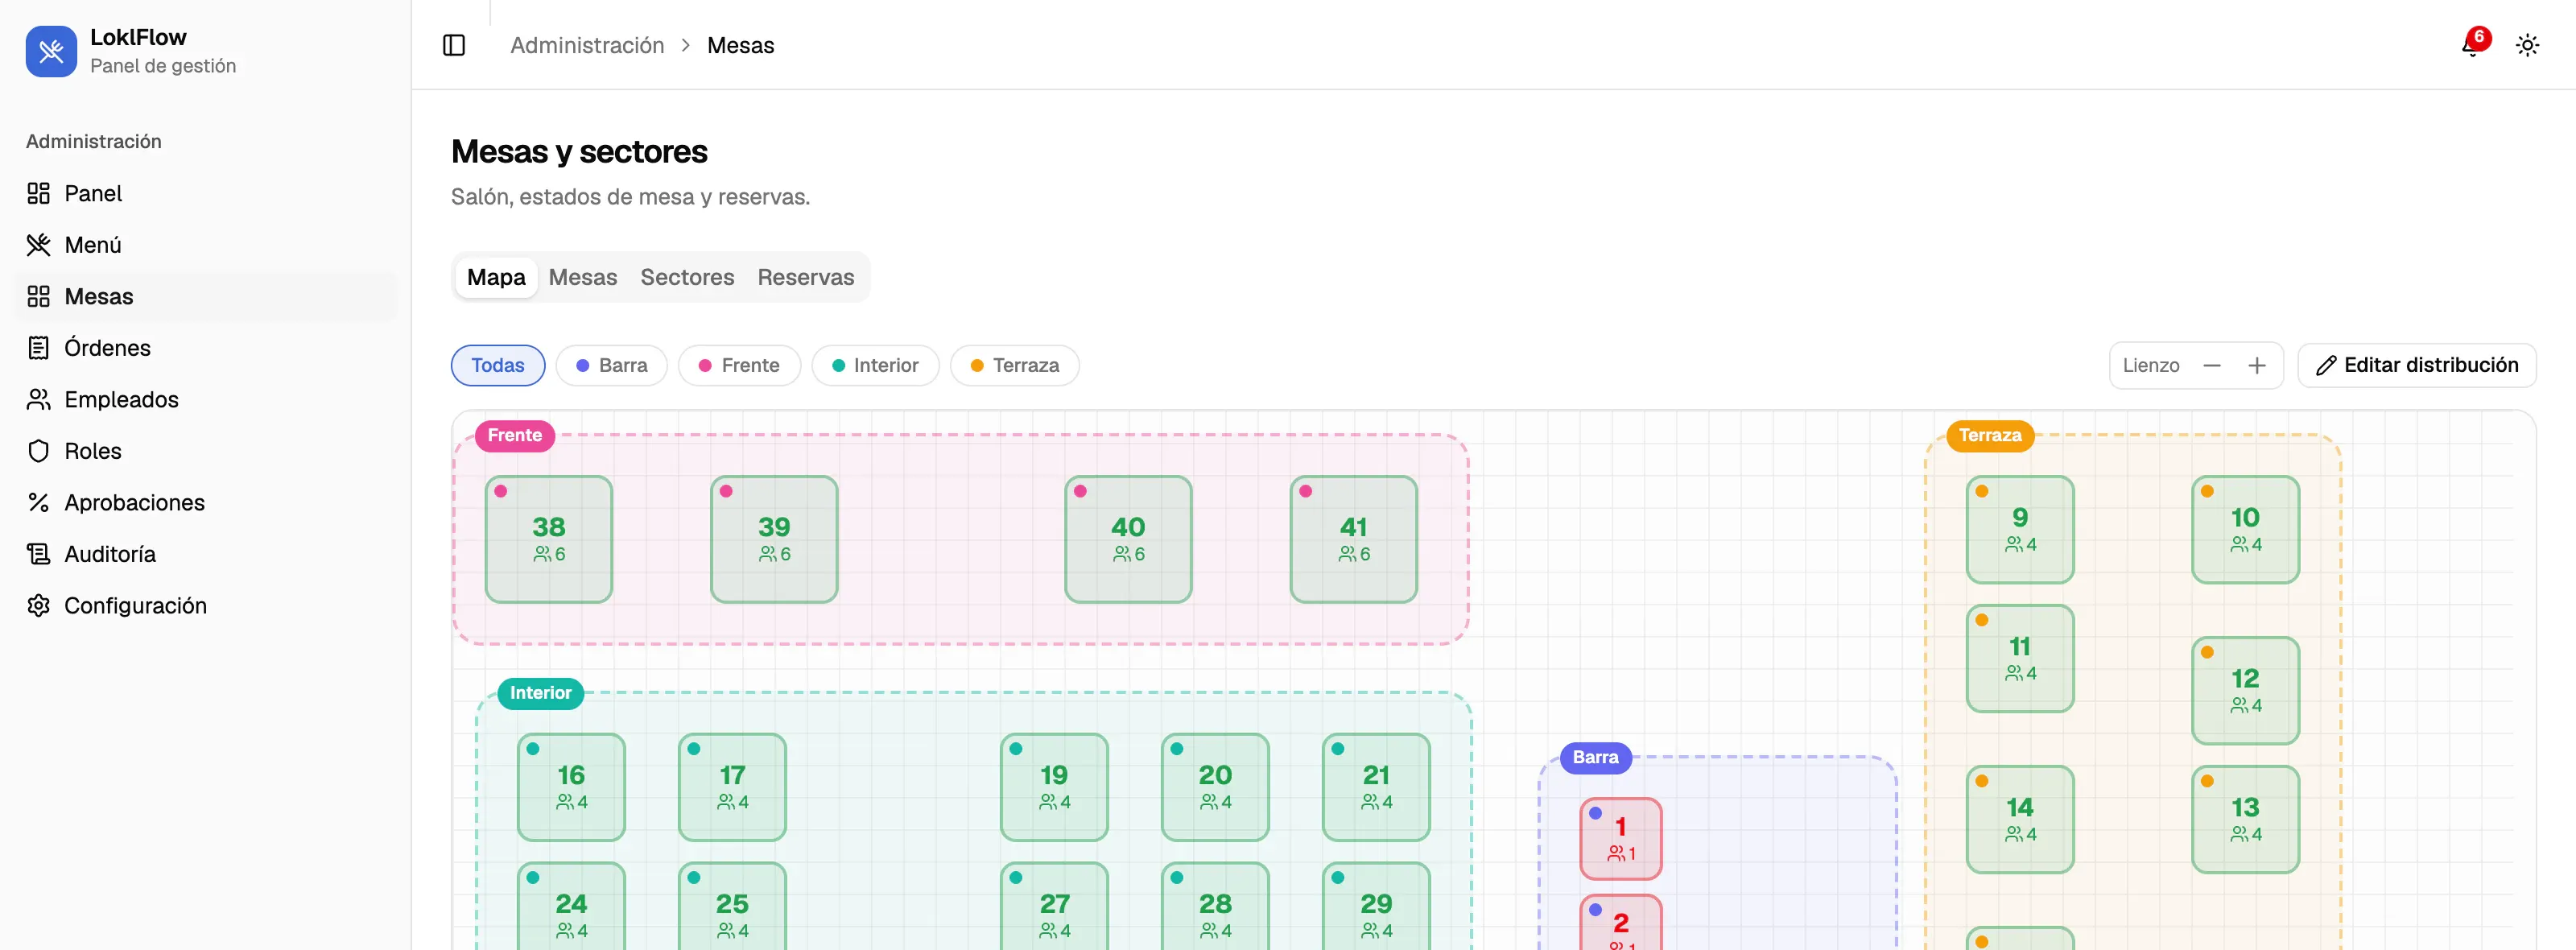Image resolution: width=2576 pixels, height=950 pixels.
Task: Decrease canvas size with the minus button
Action: (2212, 366)
